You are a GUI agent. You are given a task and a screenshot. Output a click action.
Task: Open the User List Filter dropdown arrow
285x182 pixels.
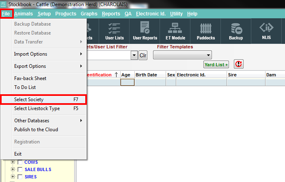point(134,55)
